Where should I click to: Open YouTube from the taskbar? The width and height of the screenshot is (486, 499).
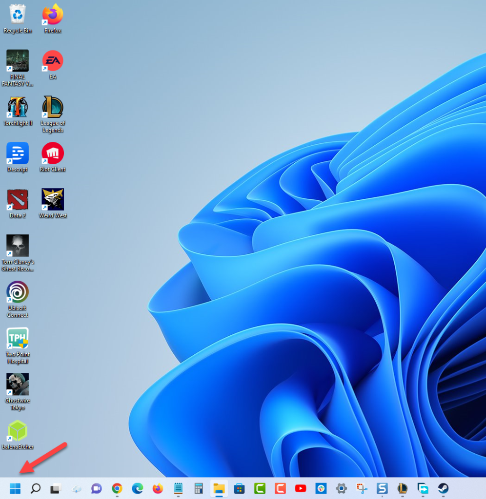tap(301, 488)
